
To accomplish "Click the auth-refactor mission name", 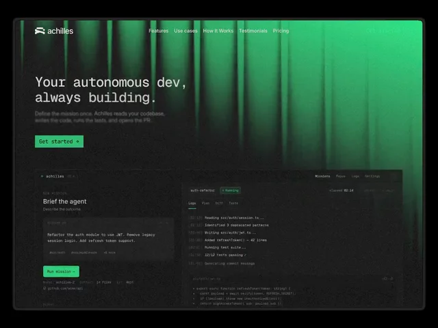I will coord(203,191).
